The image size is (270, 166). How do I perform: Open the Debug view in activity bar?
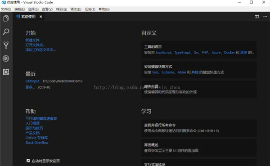6,58
